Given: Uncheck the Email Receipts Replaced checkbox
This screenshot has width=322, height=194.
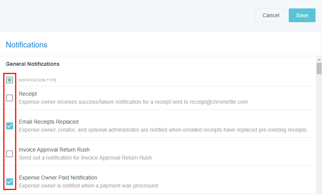Looking at the screenshot, I should [x=10, y=126].
